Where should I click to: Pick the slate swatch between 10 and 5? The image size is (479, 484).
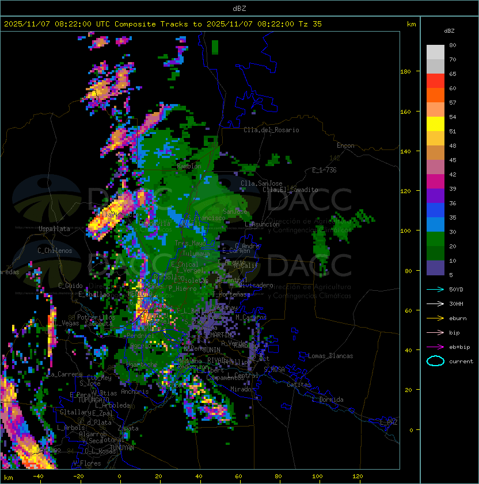tap(435, 268)
